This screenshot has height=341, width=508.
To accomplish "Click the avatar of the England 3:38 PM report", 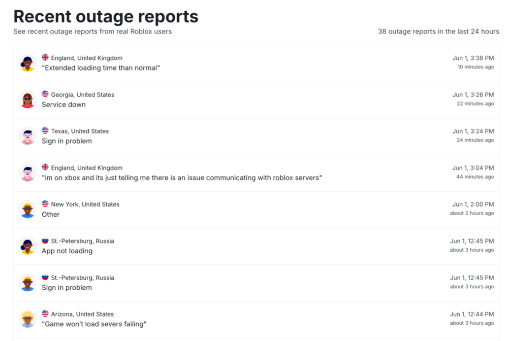I will tap(27, 63).
